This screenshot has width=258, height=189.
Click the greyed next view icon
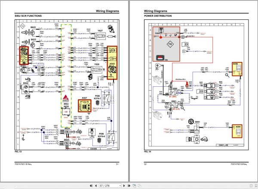[x=139, y=186]
